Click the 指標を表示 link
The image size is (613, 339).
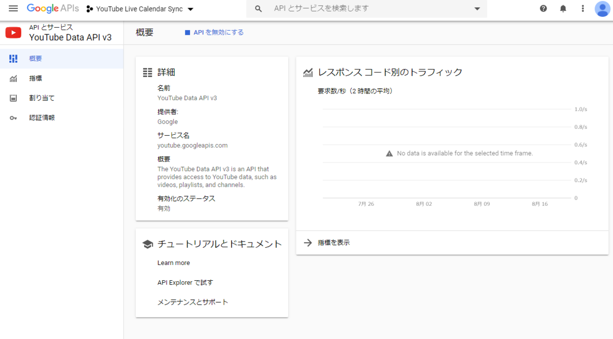(334, 243)
